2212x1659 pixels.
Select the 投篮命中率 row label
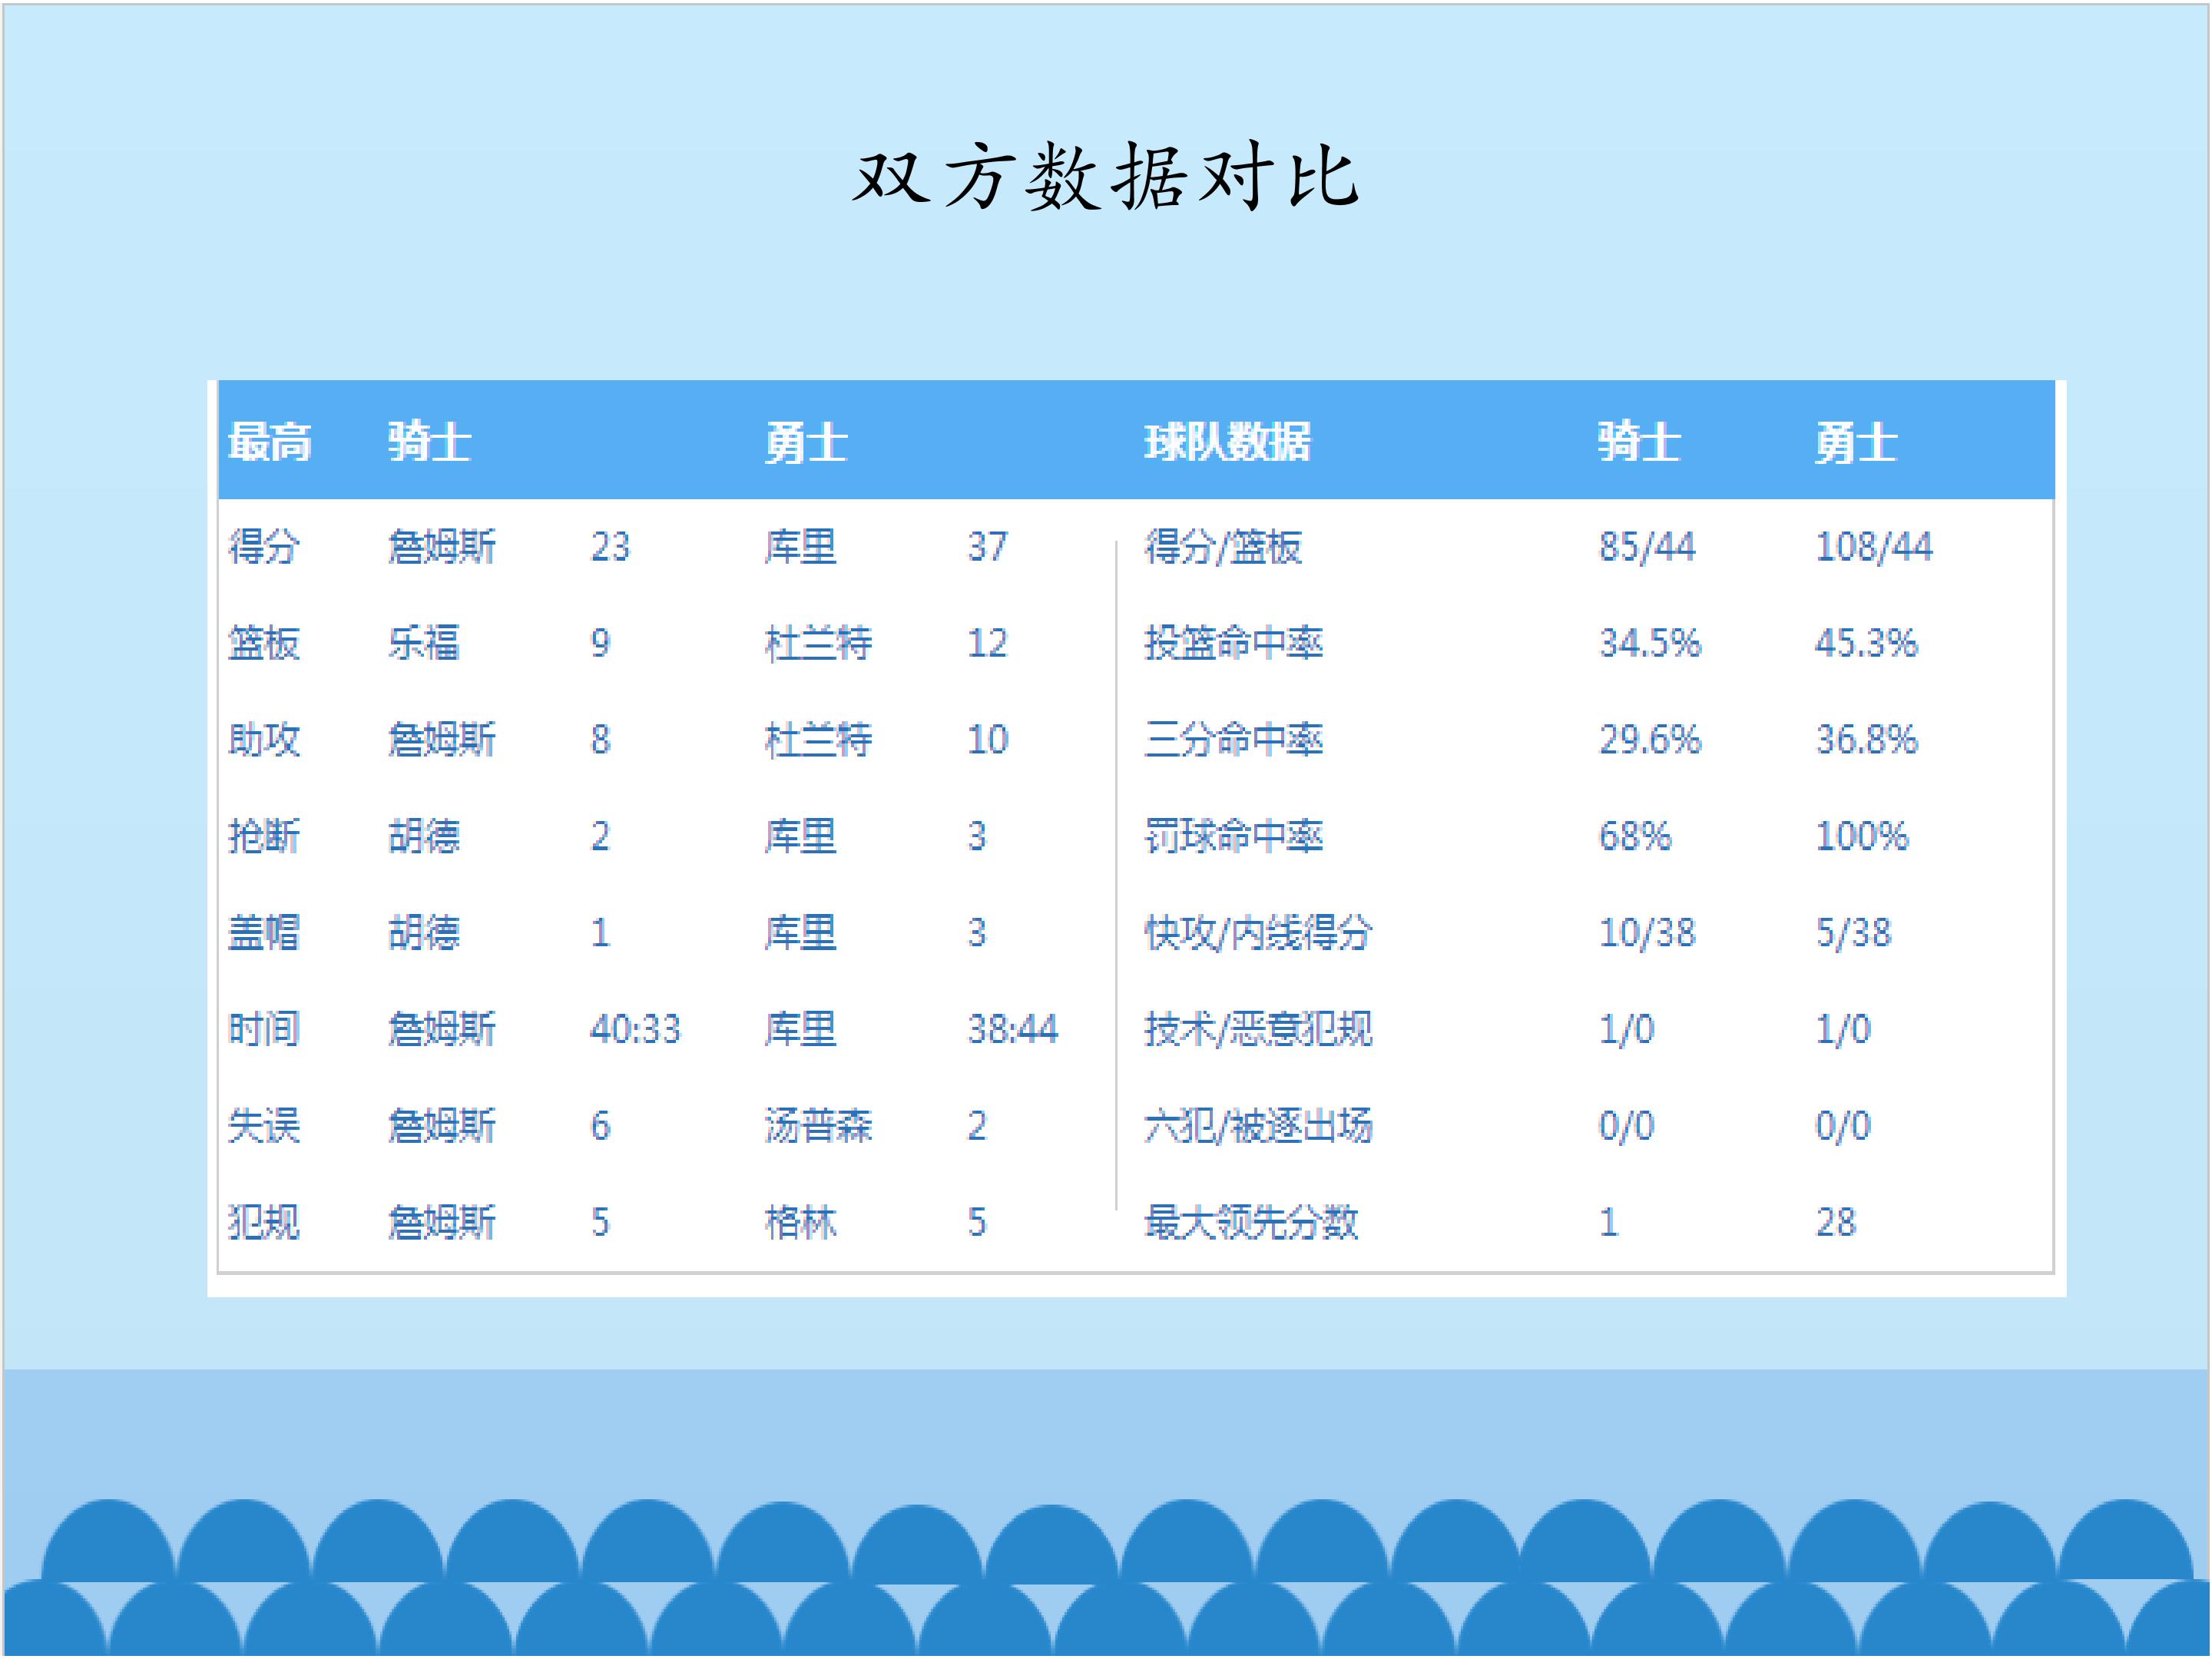click(1233, 643)
